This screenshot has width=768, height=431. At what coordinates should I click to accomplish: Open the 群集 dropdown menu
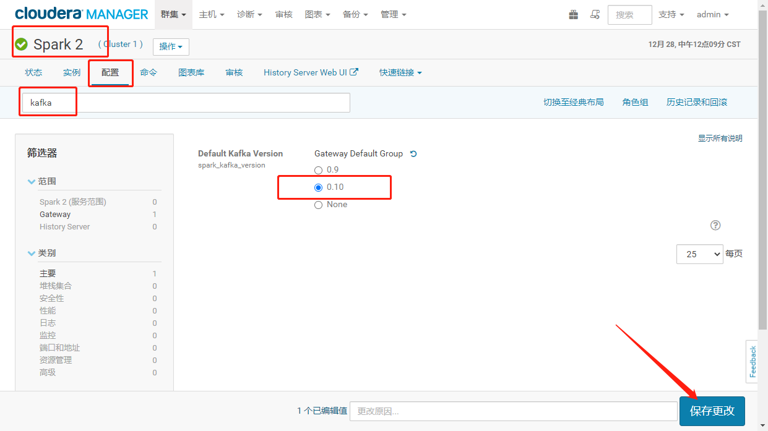click(173, 14)
